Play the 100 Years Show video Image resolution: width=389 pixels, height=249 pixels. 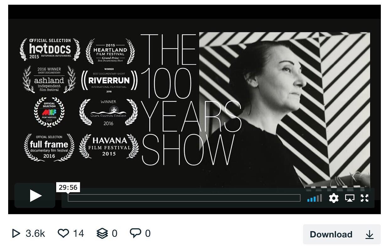point(35,196)
